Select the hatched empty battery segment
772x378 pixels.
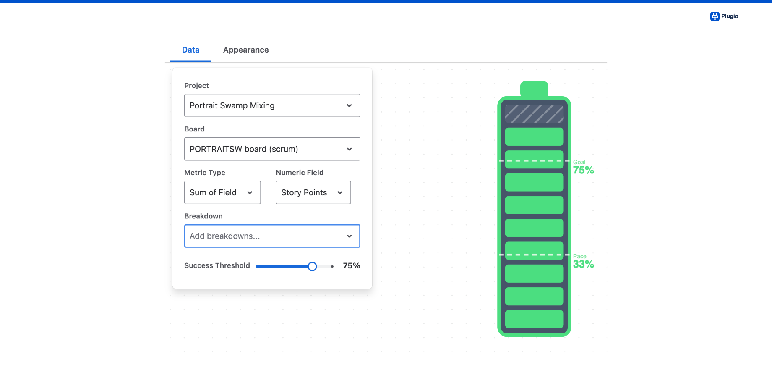click(x=534, y=114)
